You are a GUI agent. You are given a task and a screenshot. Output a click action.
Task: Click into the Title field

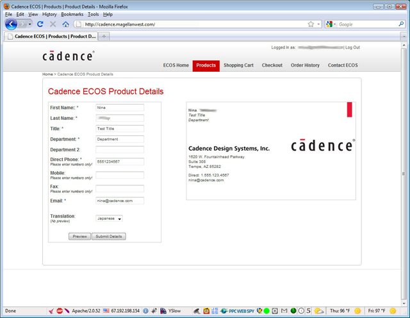pos(120,128)
